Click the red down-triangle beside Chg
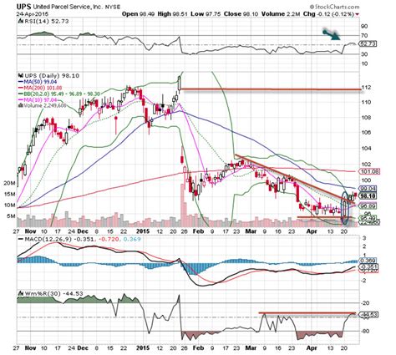The width and height of the screenshot is (396, 355). [357, 14]
